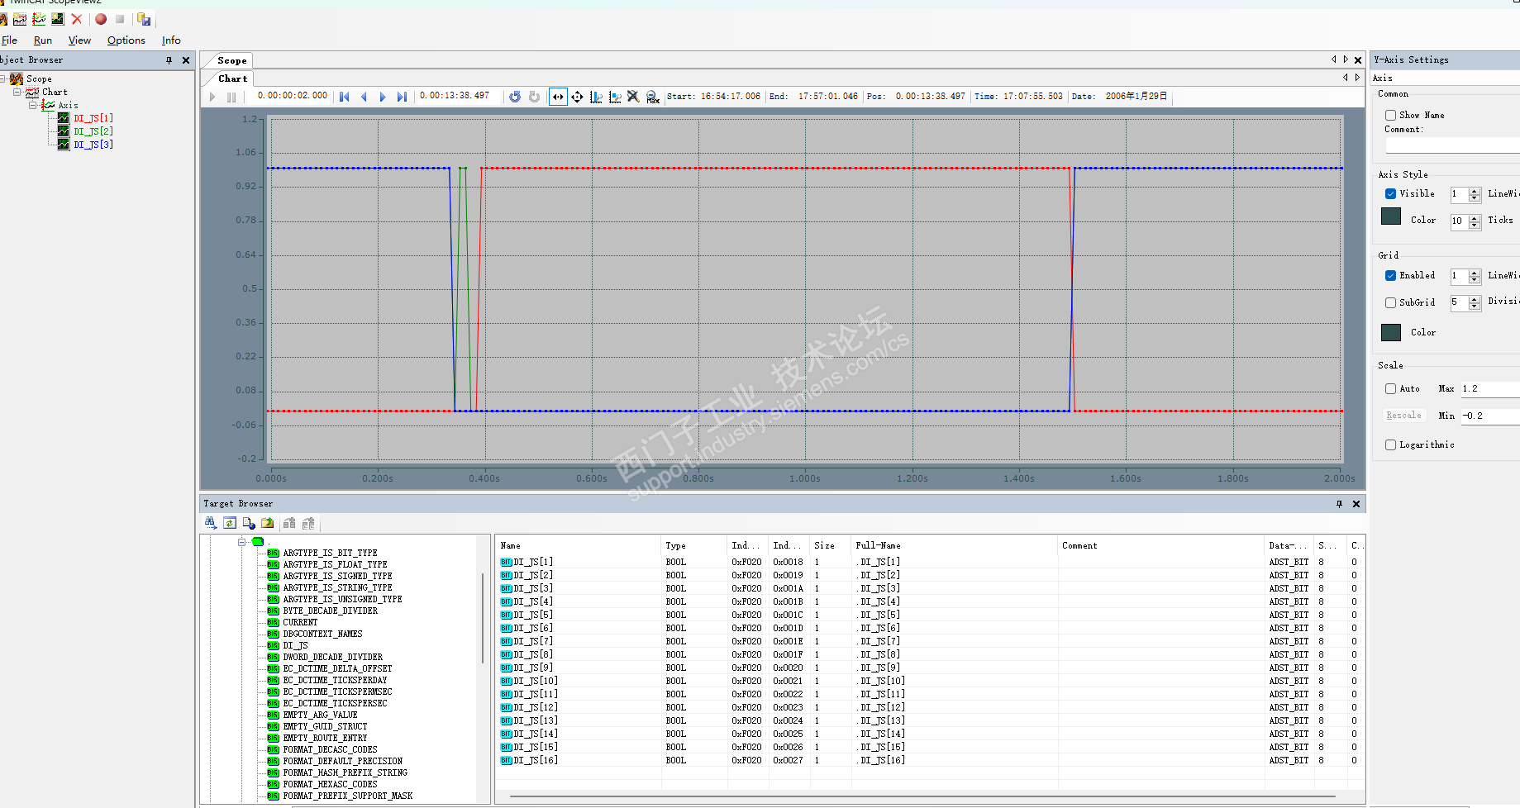The height and width of the screenshot is (808, 1520).
Task: Click the chart play button
Action: point(212,97)
